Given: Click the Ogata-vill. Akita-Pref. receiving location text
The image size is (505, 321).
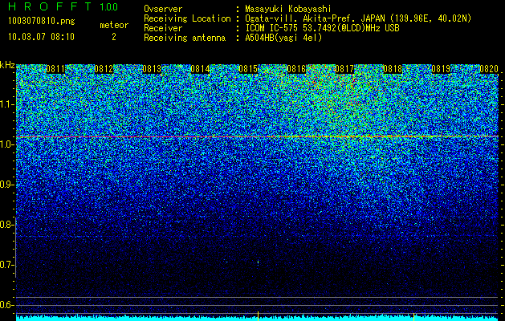Looking at the screenshot, I should [x=358, y=18].
